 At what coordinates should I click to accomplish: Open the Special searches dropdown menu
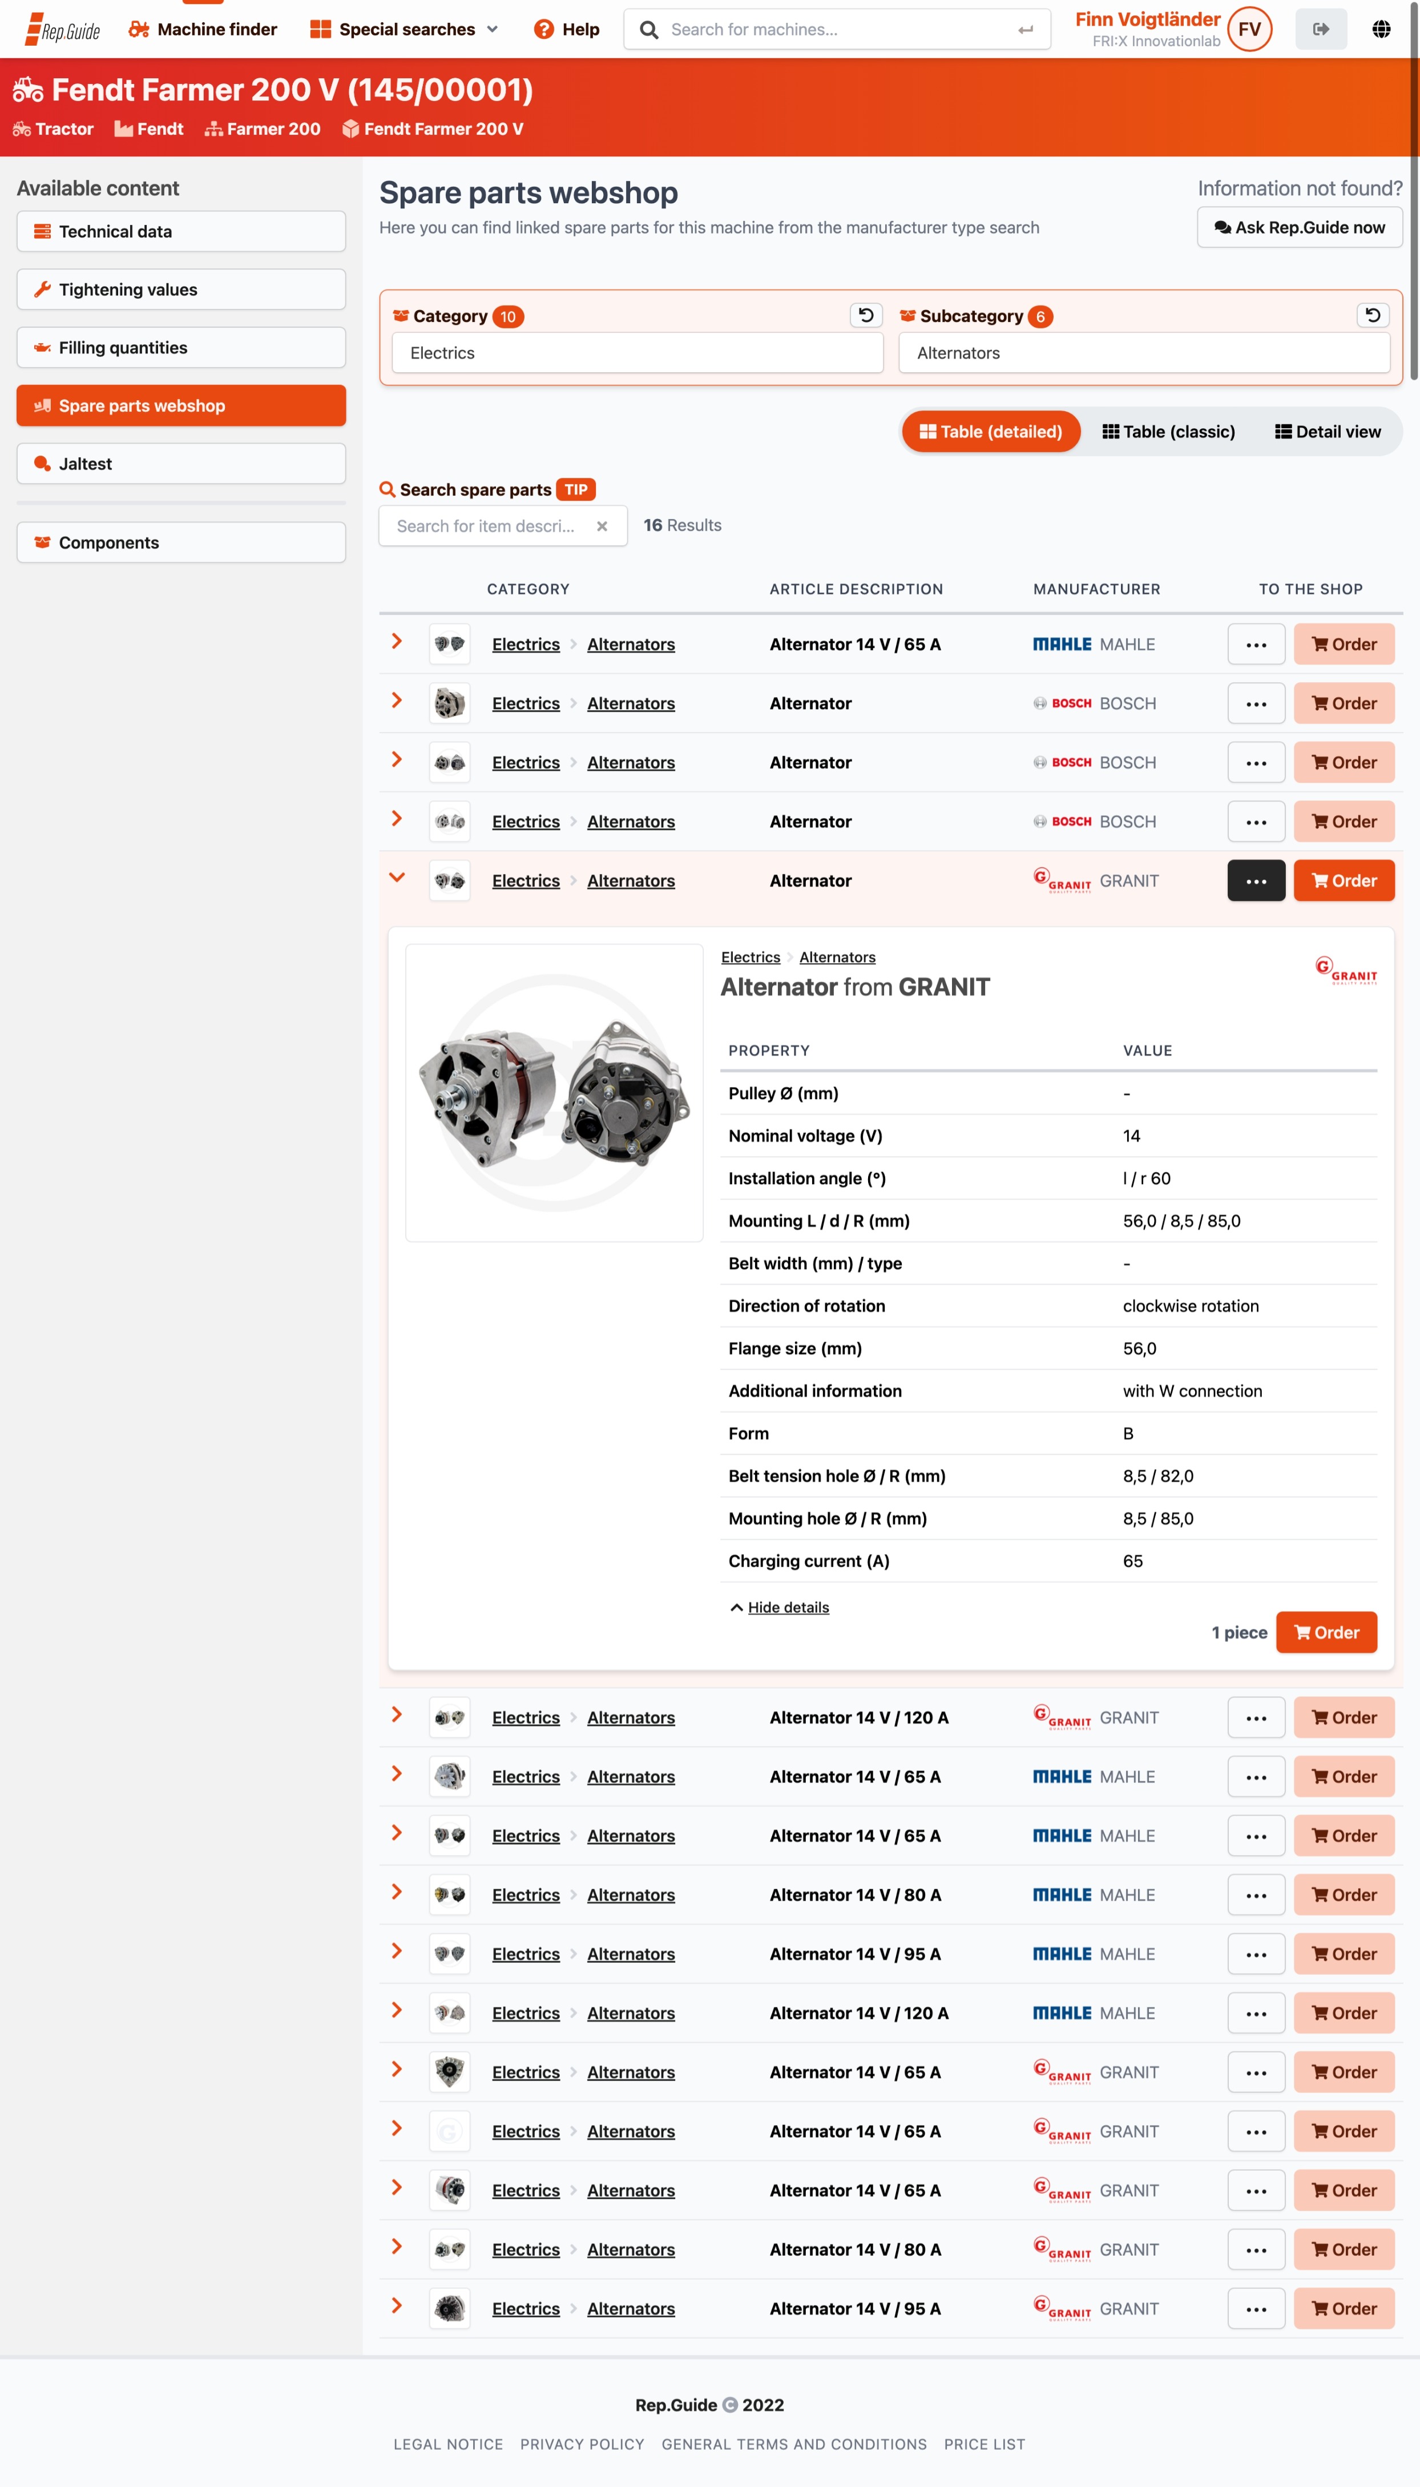coord(404,29)
